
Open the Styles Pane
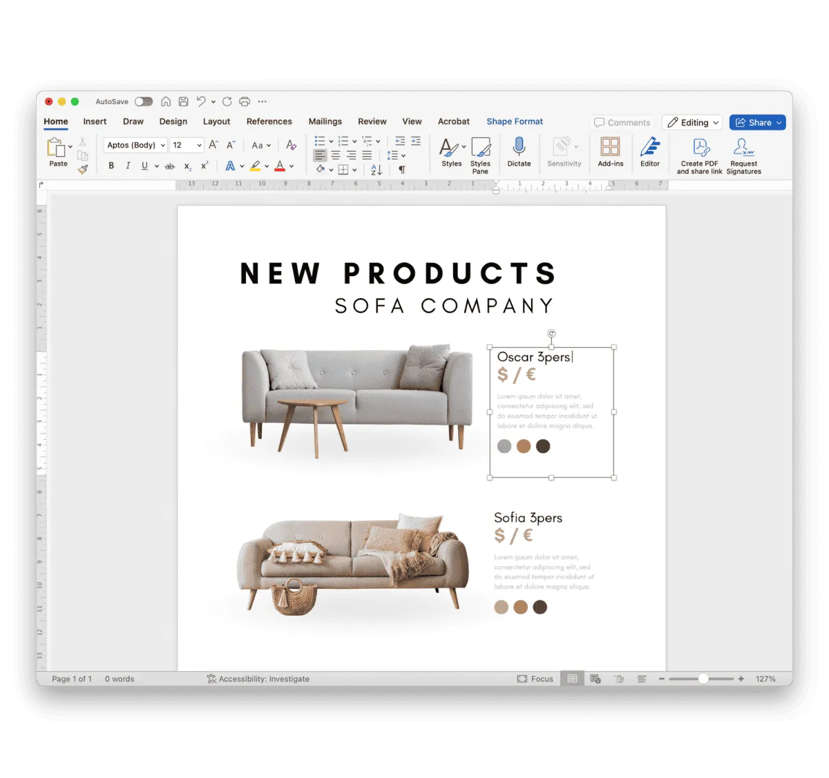click(480, 155)
